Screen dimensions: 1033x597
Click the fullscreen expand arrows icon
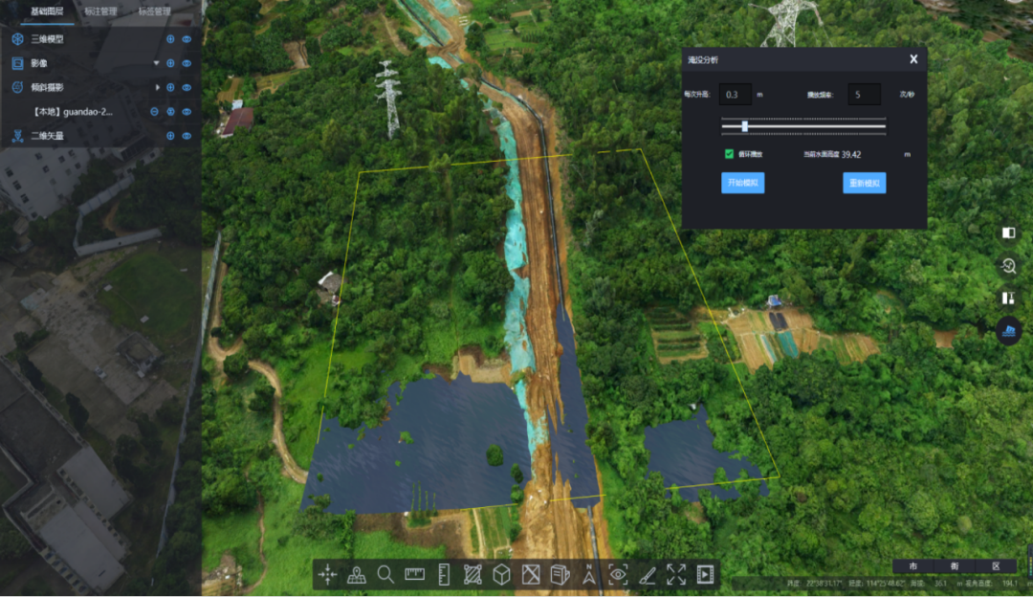(x=676, y=574)
